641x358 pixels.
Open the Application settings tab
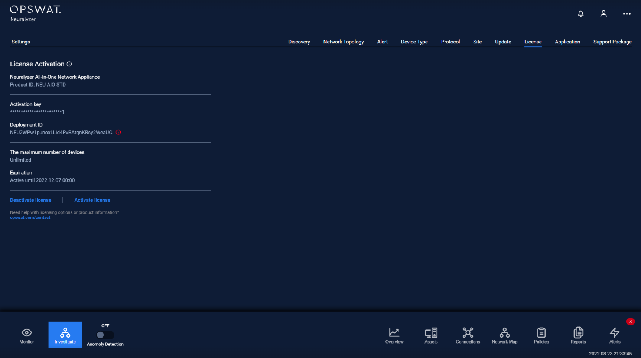tap(567, 42)
